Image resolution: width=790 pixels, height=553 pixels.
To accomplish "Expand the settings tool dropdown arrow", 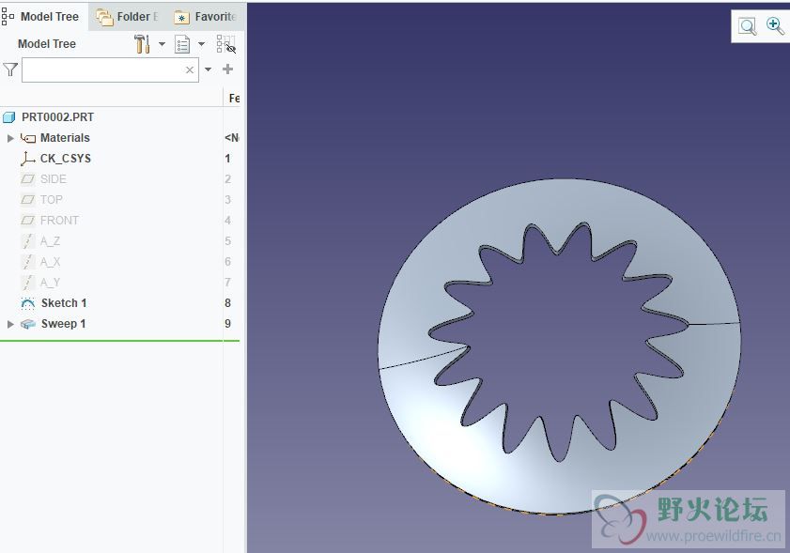I will tap(162, 44).
